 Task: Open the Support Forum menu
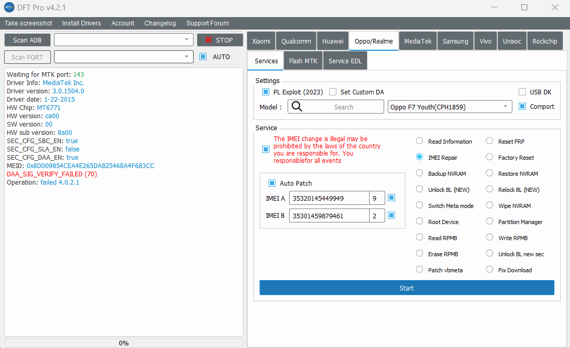[208, 23]
